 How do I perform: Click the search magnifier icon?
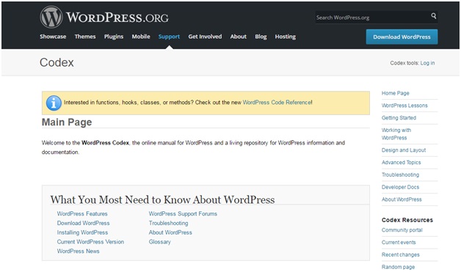pyautogui.click(x=434, y=16)
